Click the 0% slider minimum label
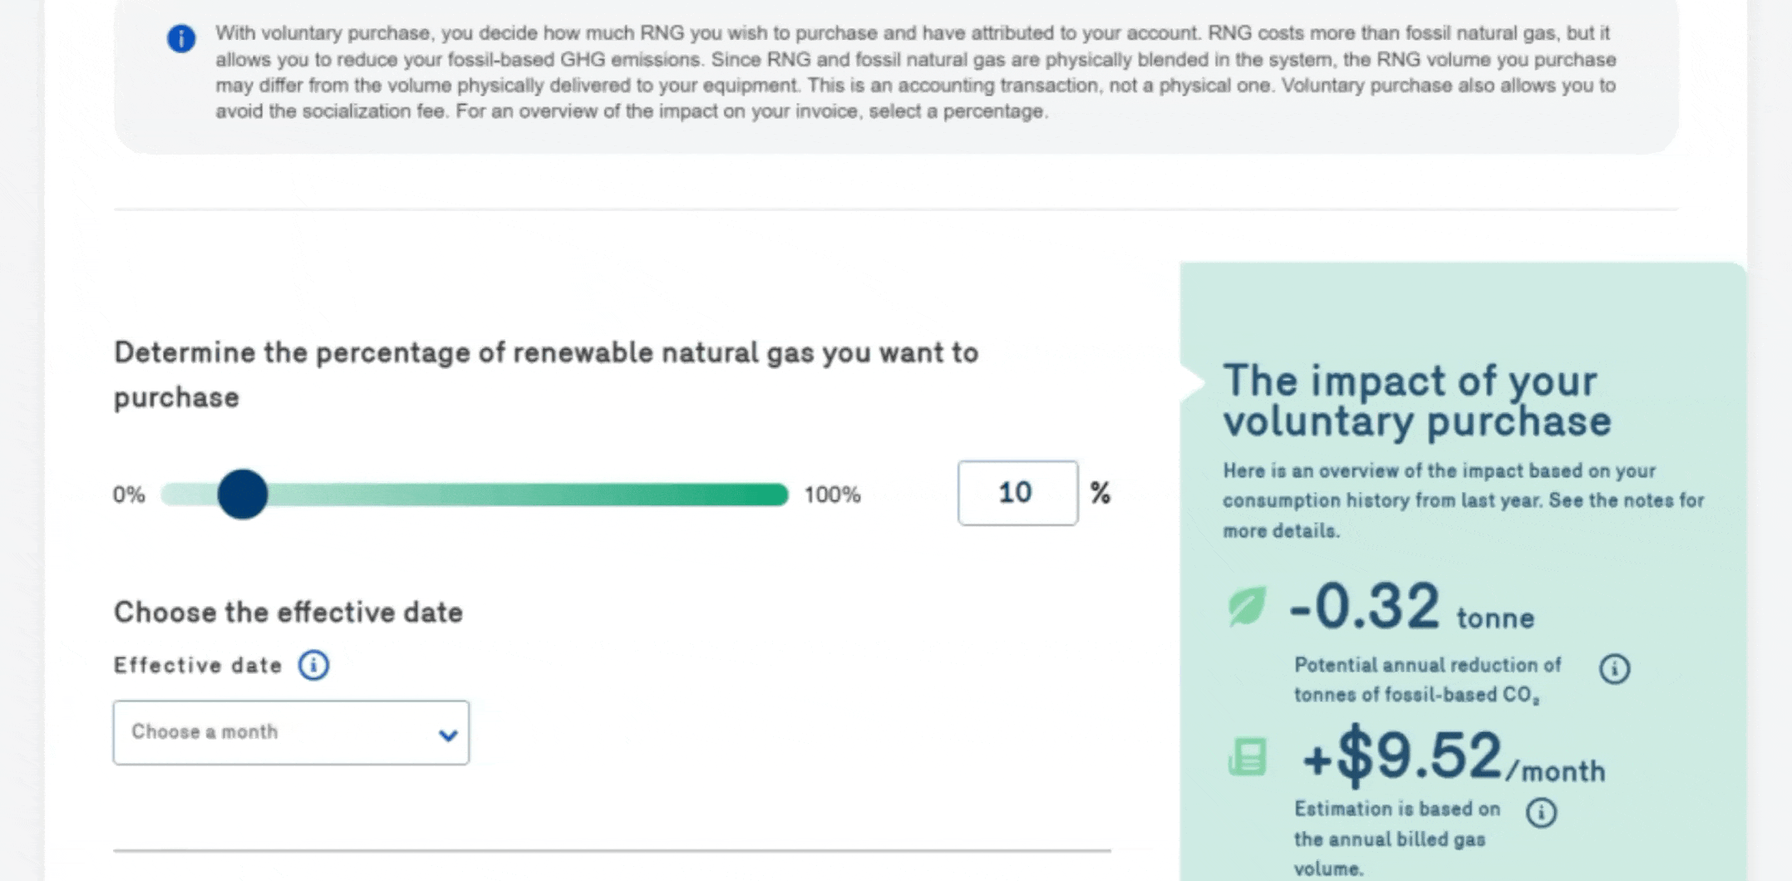 129,495
